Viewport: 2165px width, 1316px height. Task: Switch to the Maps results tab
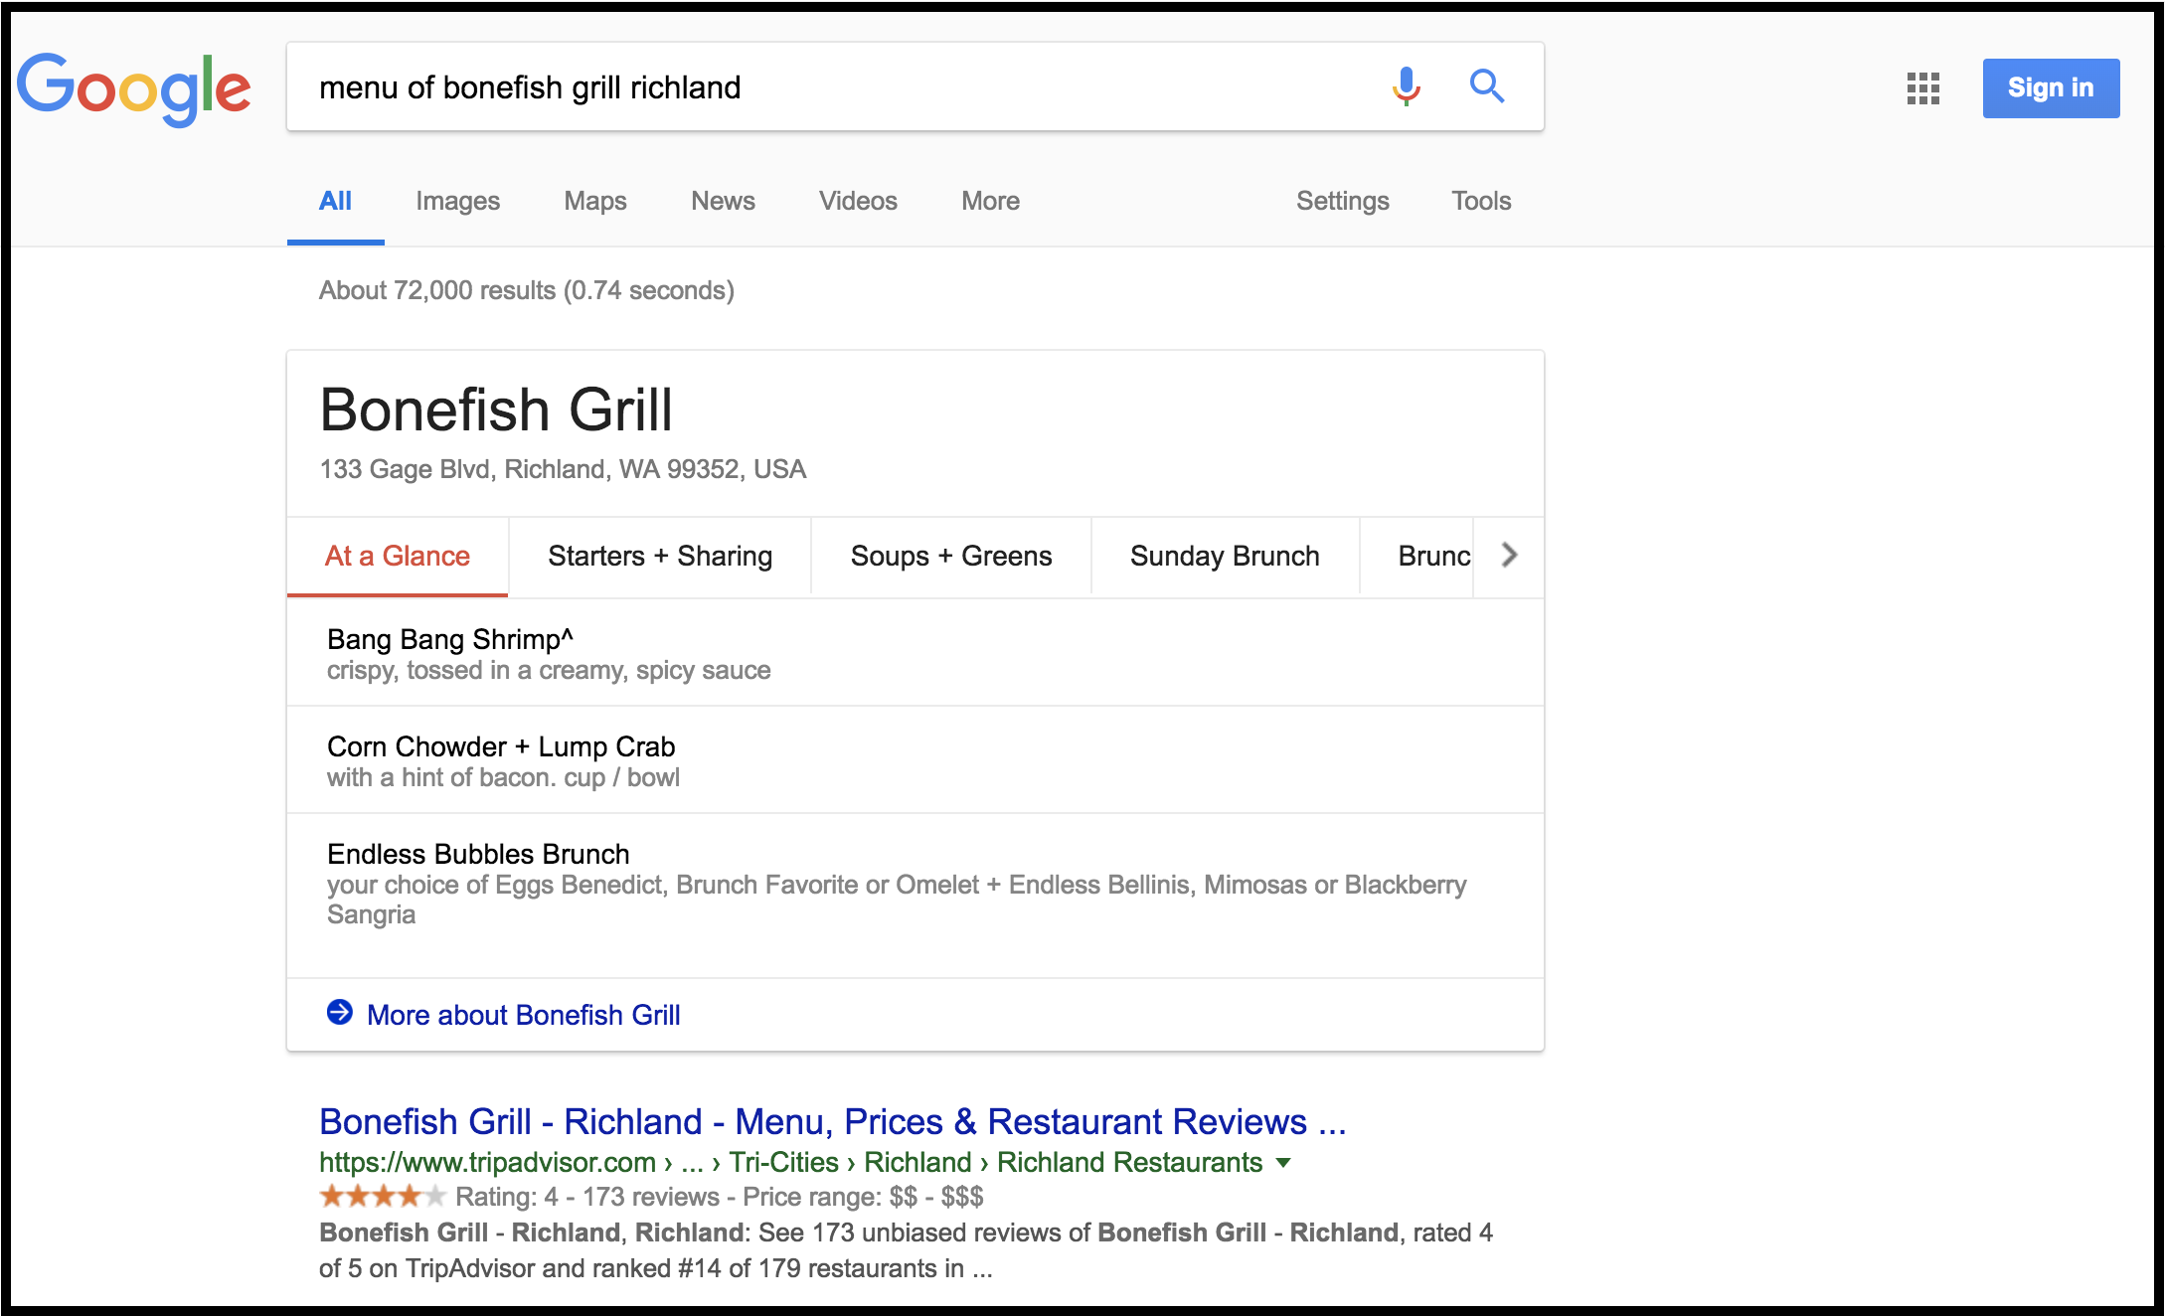[x=595, y=201]
